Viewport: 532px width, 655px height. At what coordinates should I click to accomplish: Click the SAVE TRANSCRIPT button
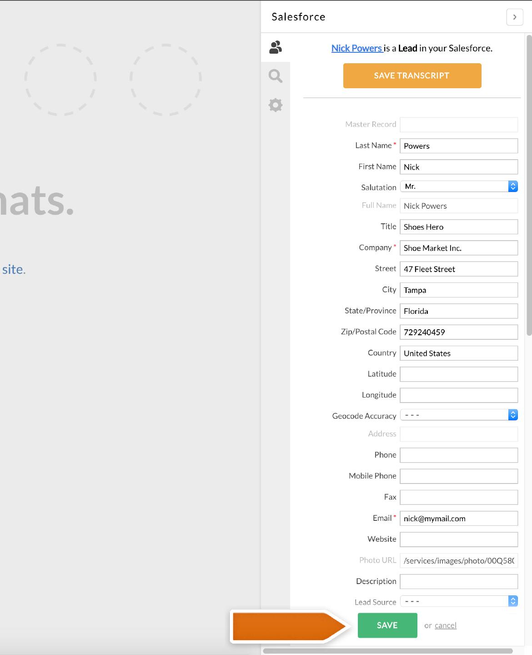[412, 76]
